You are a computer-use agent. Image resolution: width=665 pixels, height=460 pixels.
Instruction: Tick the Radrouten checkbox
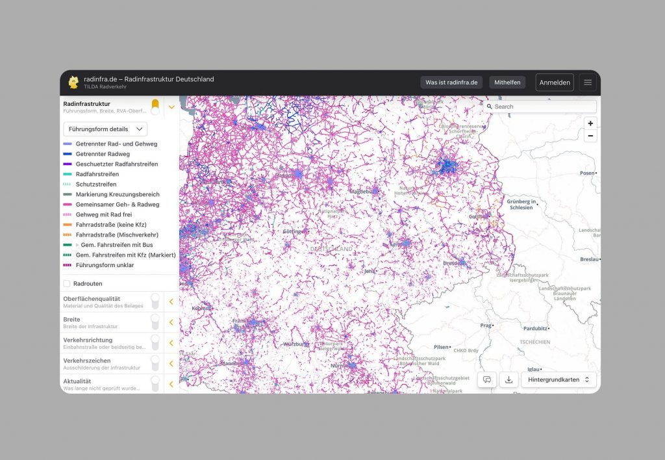coord(67,283)
